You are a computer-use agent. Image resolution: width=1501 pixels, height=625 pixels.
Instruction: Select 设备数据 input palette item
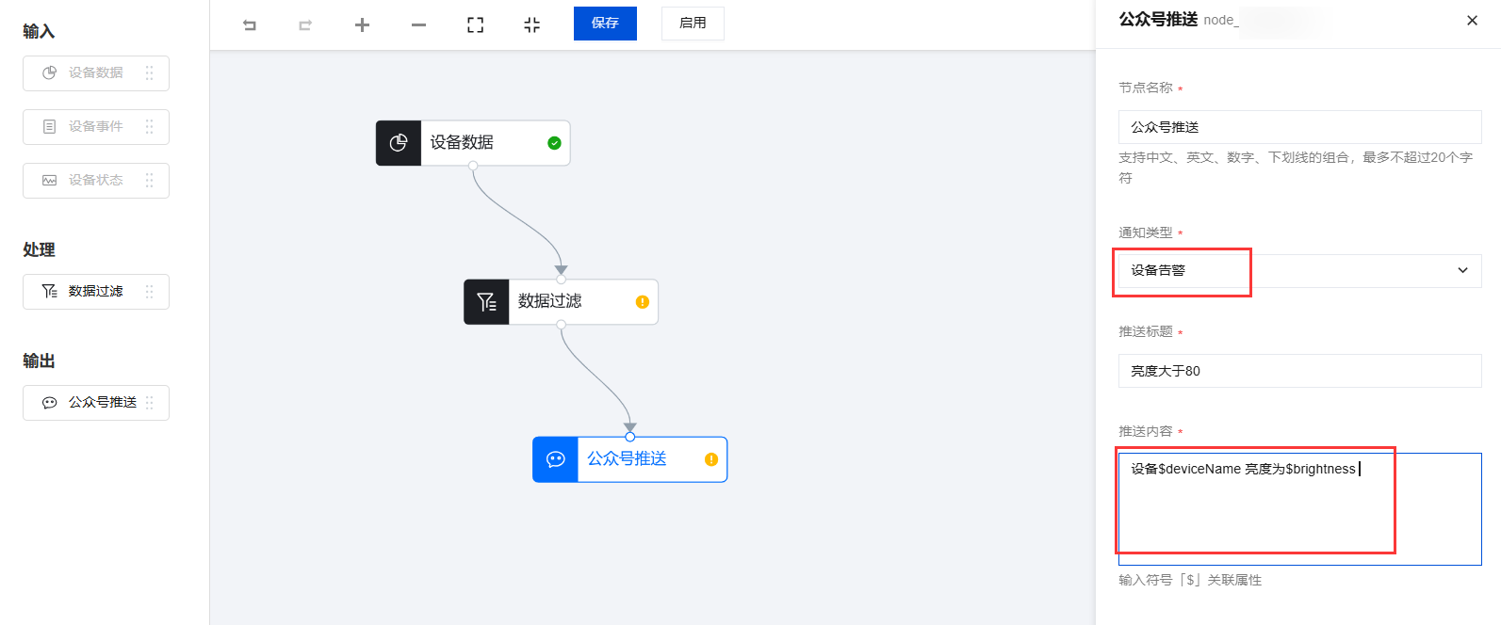click(x=96, y=73)
